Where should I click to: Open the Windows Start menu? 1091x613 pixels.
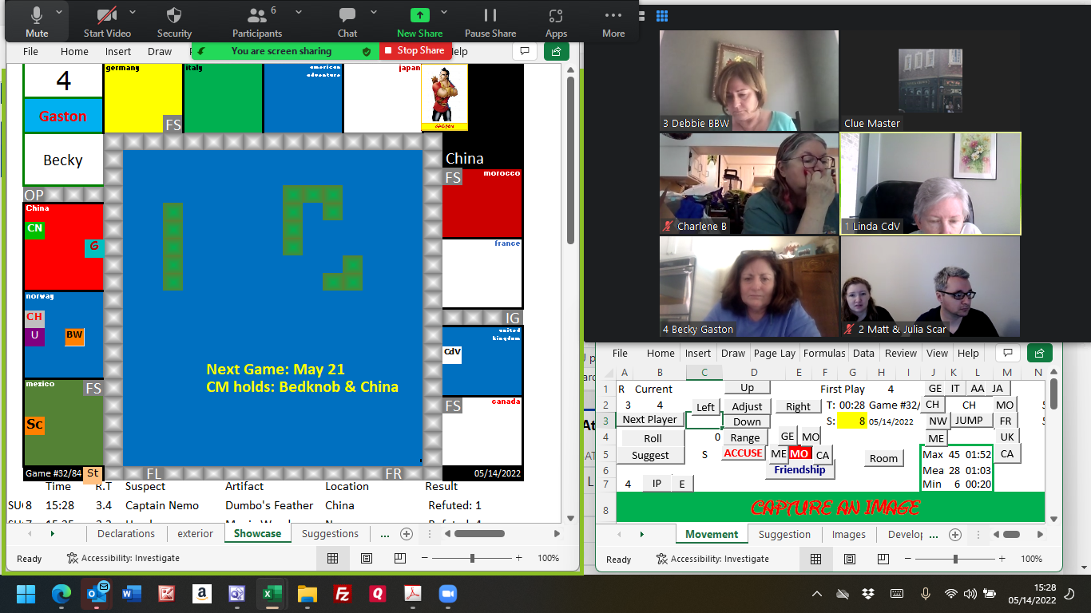[x=26, y=594]
